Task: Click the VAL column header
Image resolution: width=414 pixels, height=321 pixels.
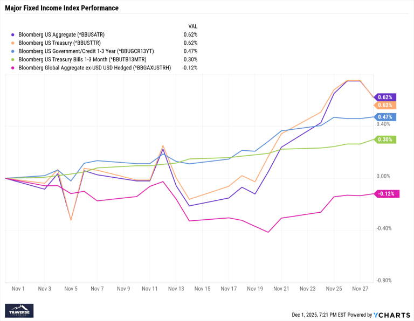Action: click(192, 26)
